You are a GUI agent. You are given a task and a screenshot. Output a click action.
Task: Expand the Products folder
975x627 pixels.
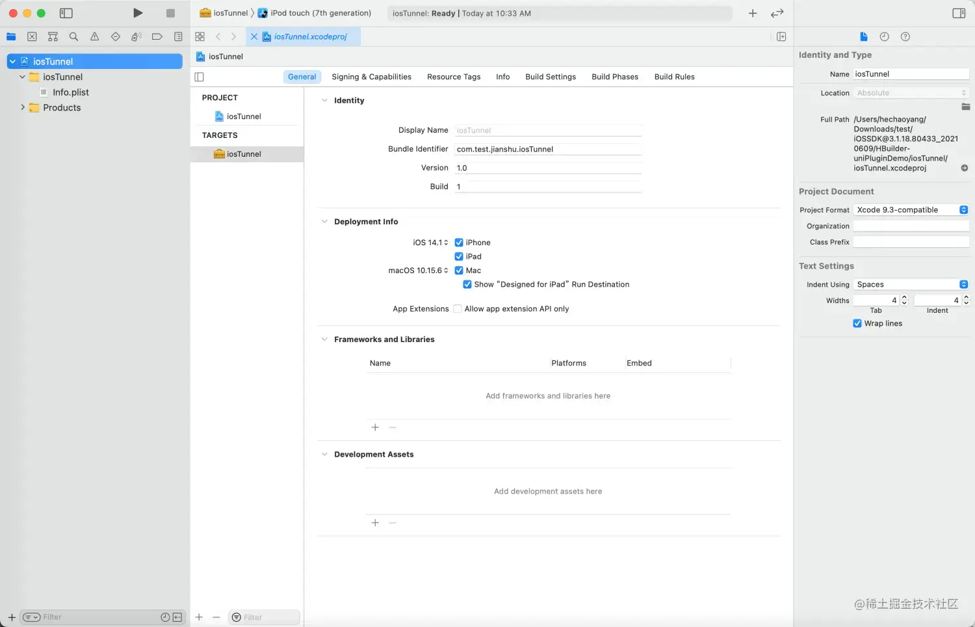pos(23,107)
